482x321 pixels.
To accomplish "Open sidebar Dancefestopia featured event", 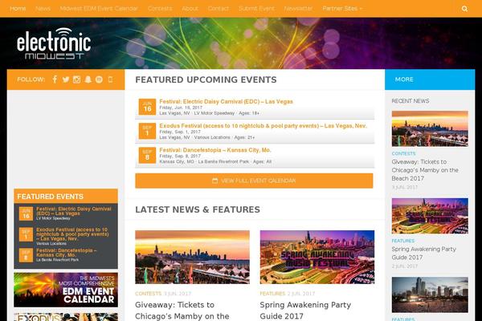I will click(x=67, y=253).
